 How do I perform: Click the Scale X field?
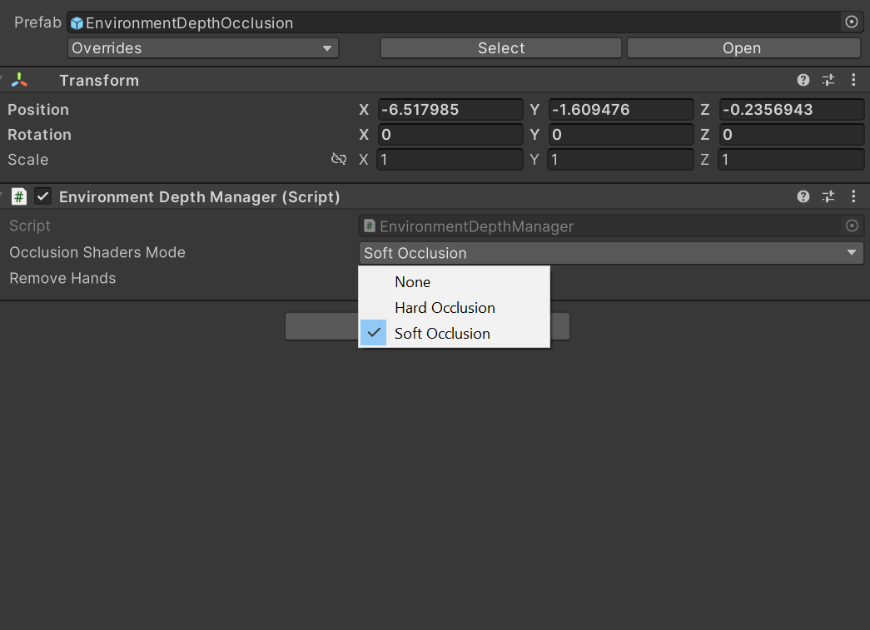[450, 160]
